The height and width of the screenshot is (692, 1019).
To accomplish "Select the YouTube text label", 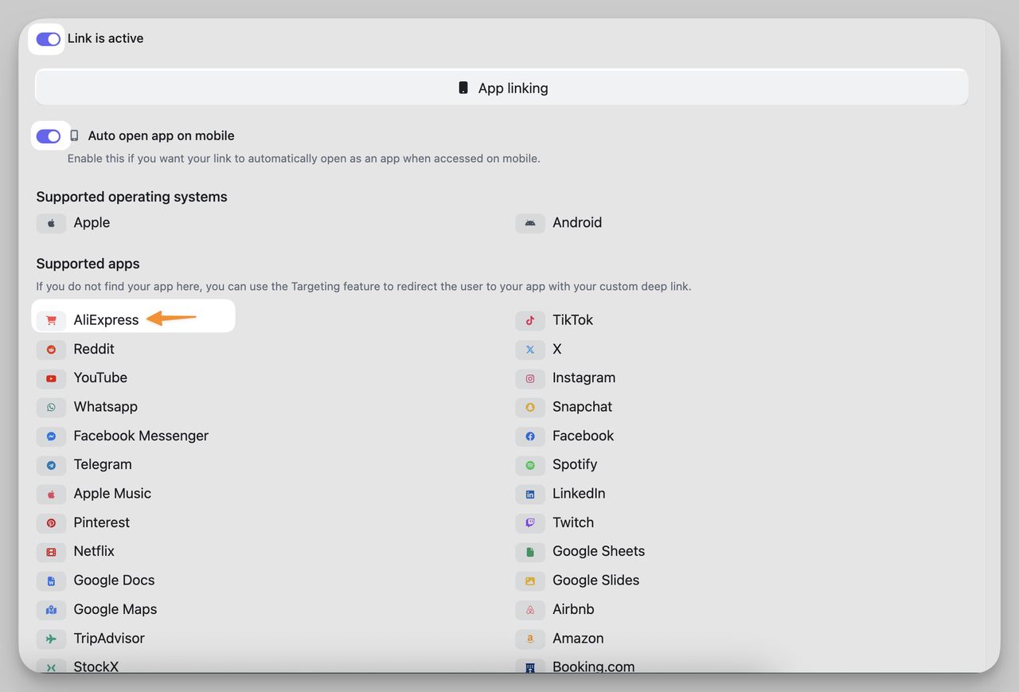I will pos(100,377).
